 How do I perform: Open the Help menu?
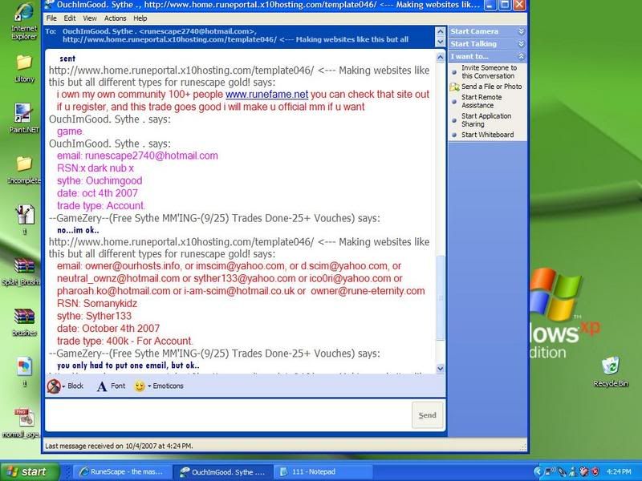point(140,18)
